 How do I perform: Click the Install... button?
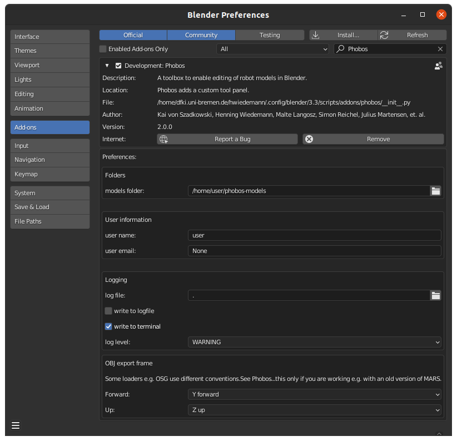[344, 35]
